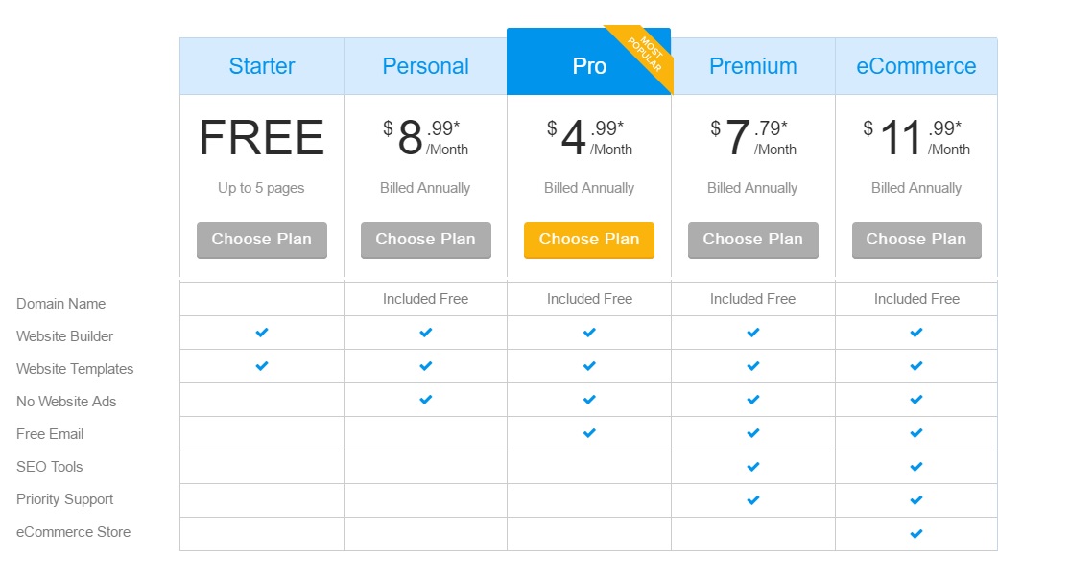This screenshot has width=1070, height=577.
Task: Click the $7.79 per month Premium price
Action: pos(752,137)
